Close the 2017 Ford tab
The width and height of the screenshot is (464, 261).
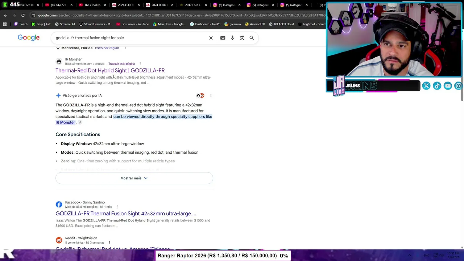tap(206, 5)
